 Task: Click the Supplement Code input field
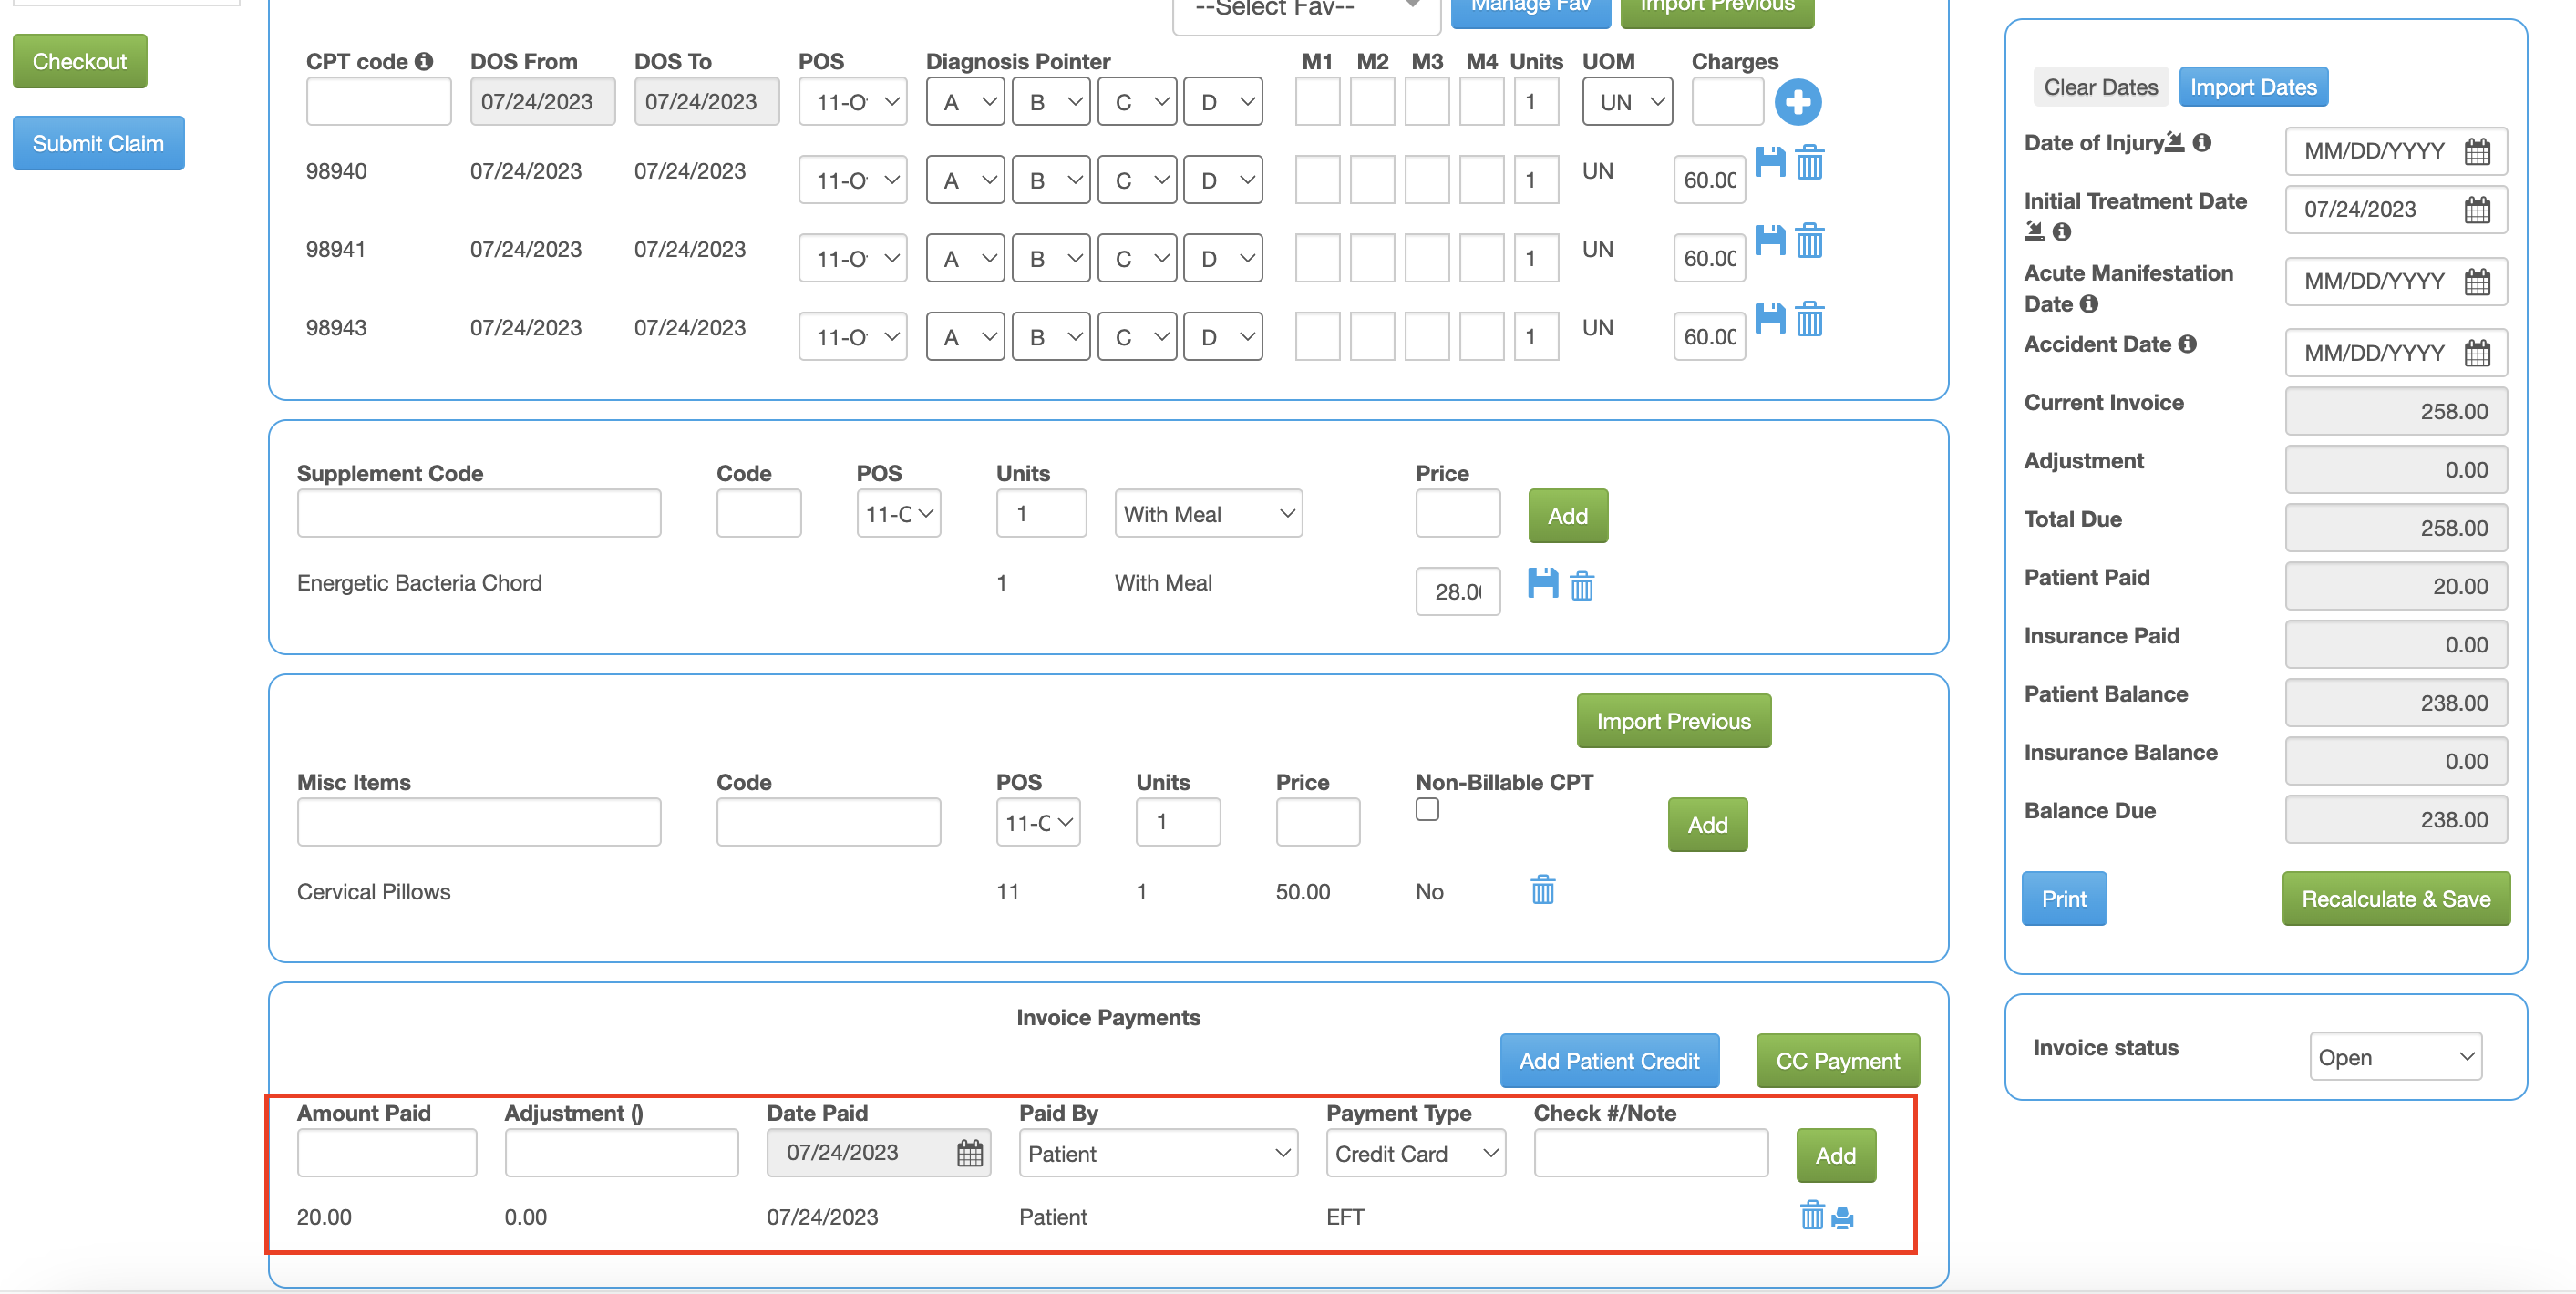(x=478, y=514)
